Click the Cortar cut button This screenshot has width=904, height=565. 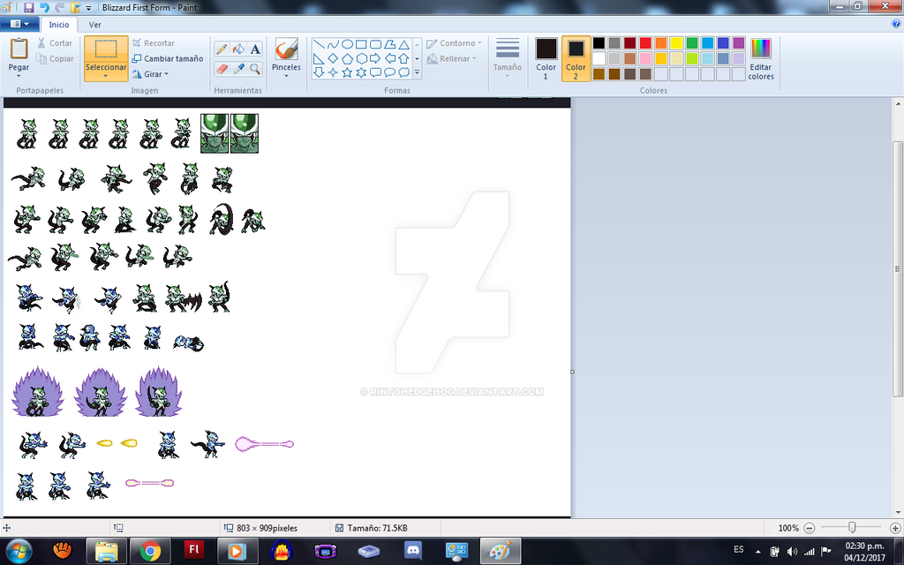coord(55,43)
